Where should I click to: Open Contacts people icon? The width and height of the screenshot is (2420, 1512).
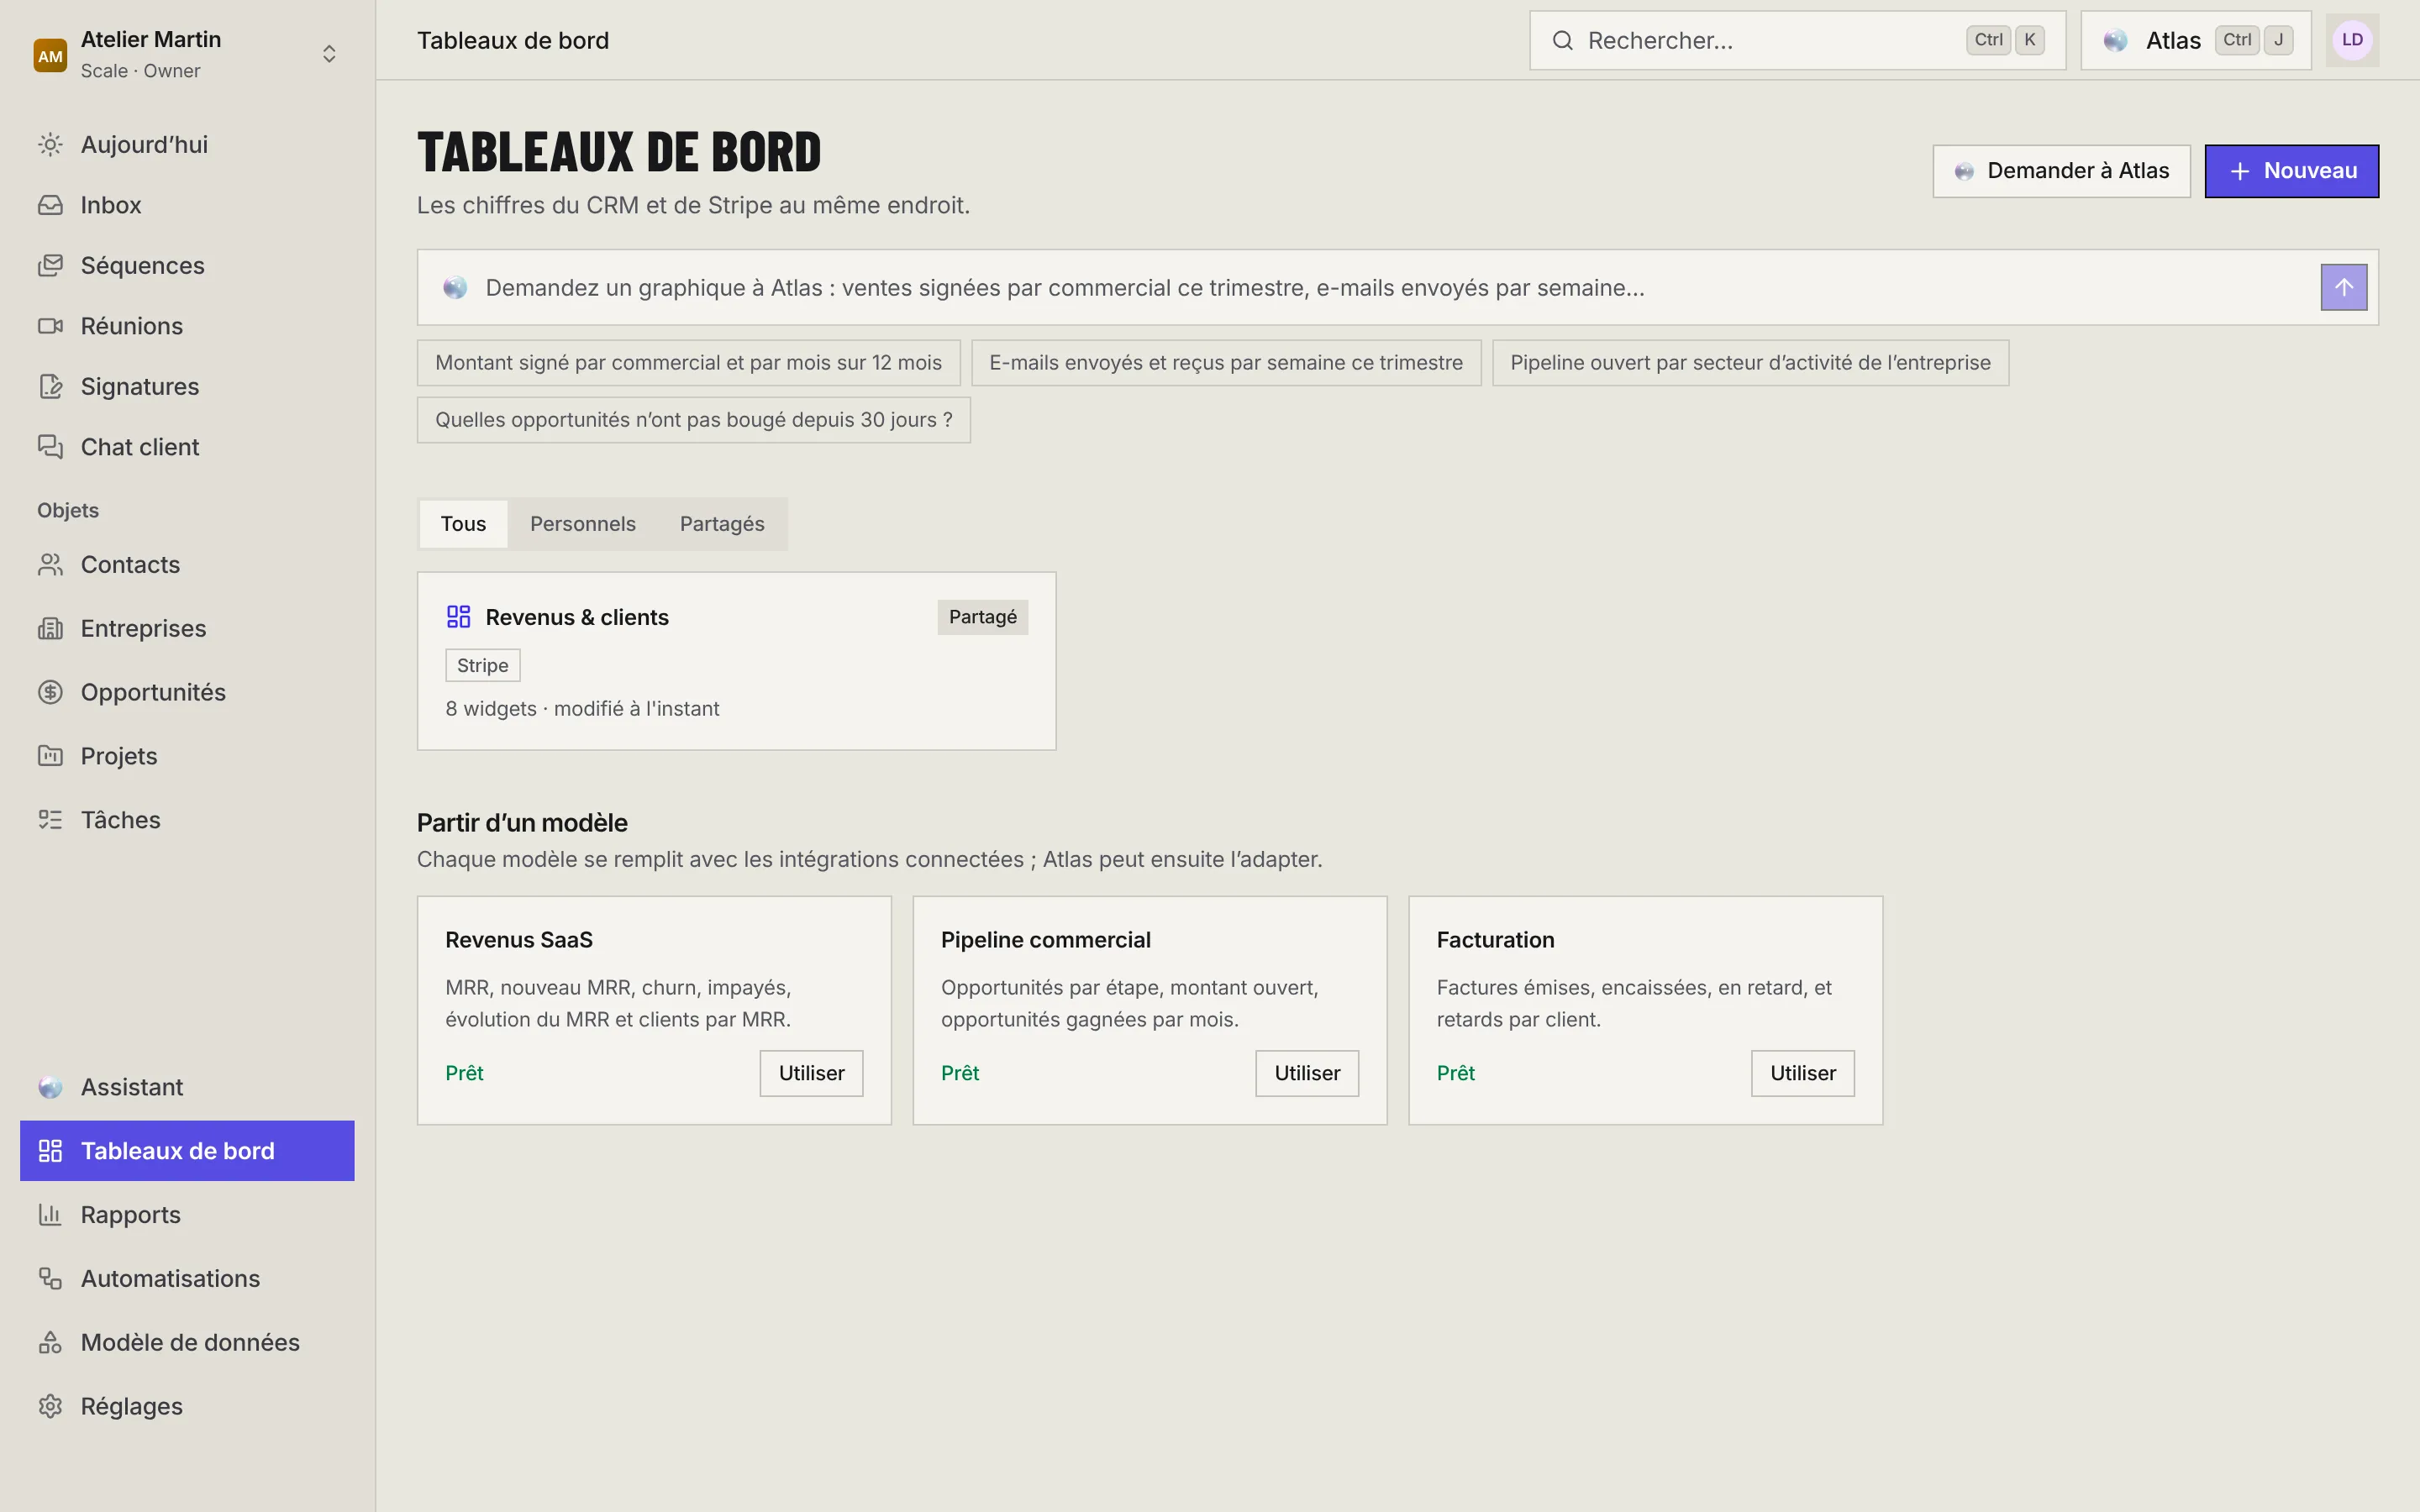pyautogui.click(x=50, y=565)
